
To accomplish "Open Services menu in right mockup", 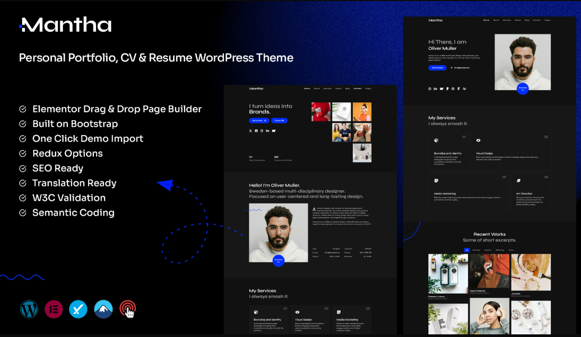I will (x=507, y=20).
